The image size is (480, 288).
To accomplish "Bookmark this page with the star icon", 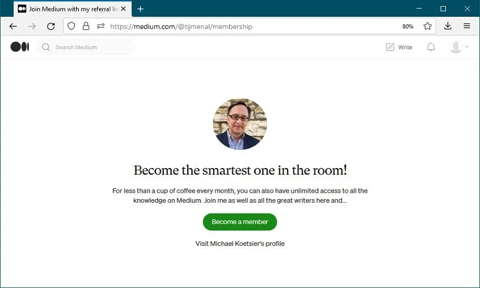I will pos(427,26).
